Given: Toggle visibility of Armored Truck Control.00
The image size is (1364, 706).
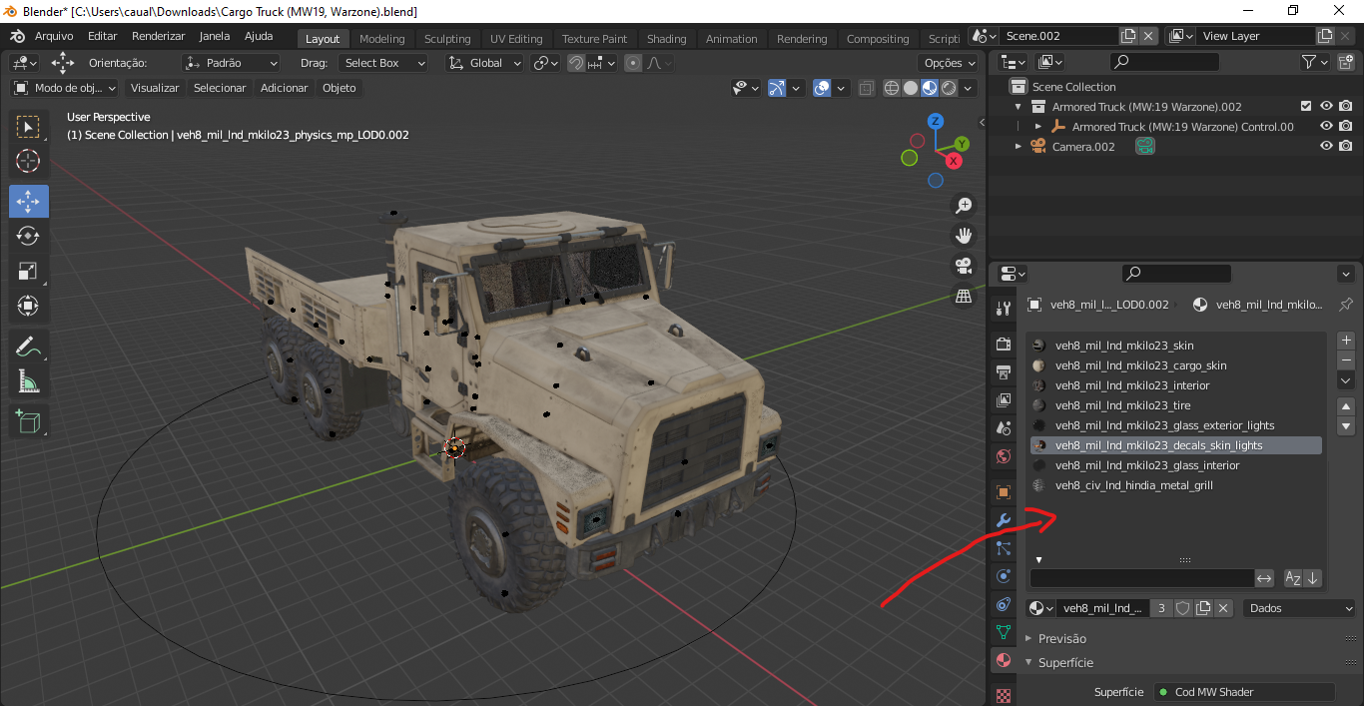Looking at the screenshot, I should (x=1326, y=126).
